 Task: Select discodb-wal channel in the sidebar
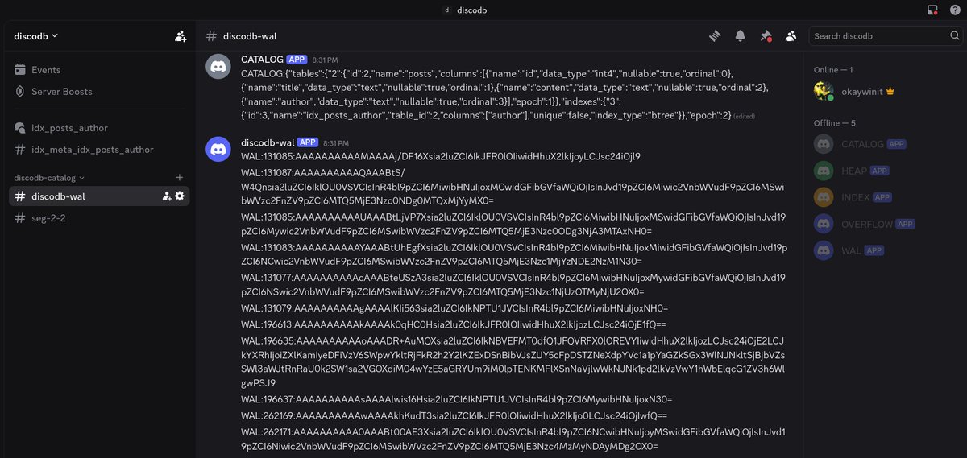100,196
